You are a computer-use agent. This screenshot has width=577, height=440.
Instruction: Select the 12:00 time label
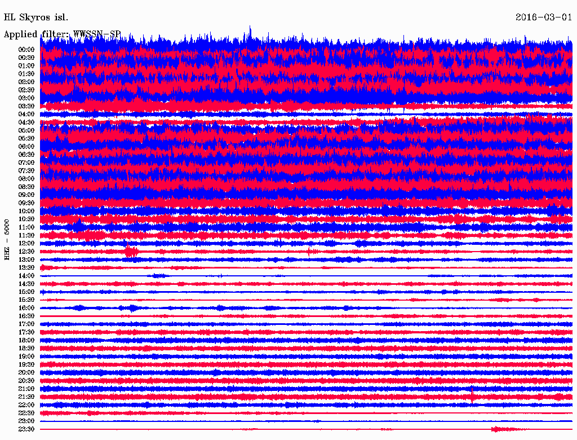point(26,244)
